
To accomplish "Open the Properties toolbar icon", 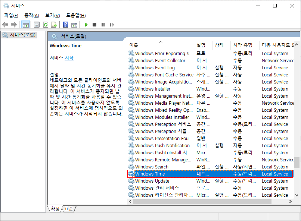I will 37,25.
